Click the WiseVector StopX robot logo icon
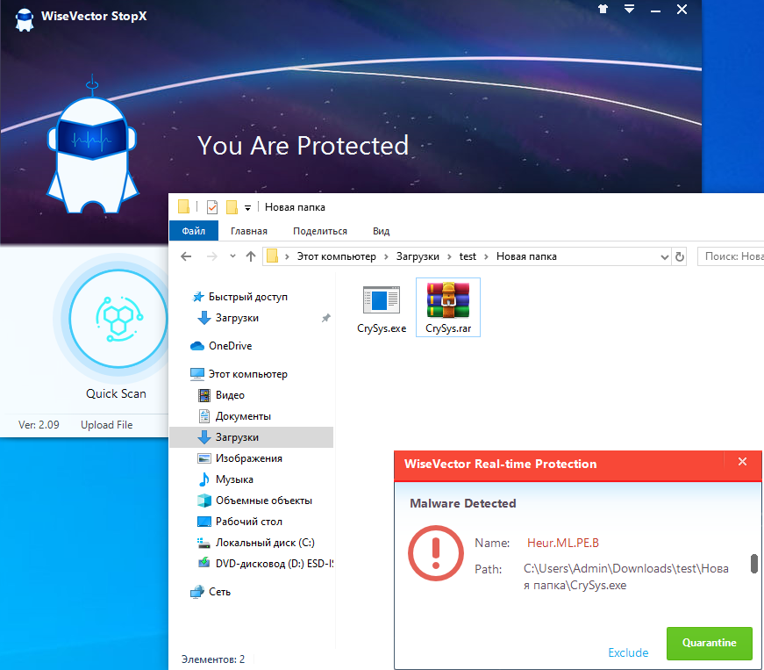 [x=25, y=18]
